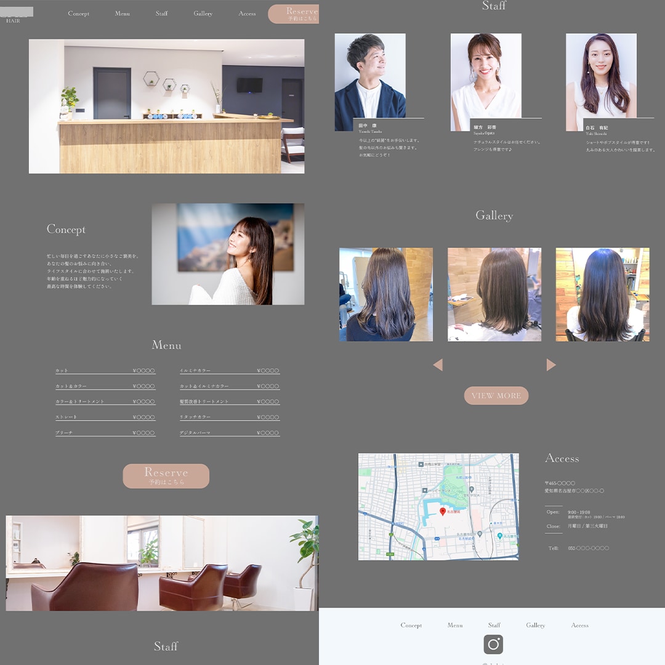Click the リタッチカラー menu row

tap(230, 417)
